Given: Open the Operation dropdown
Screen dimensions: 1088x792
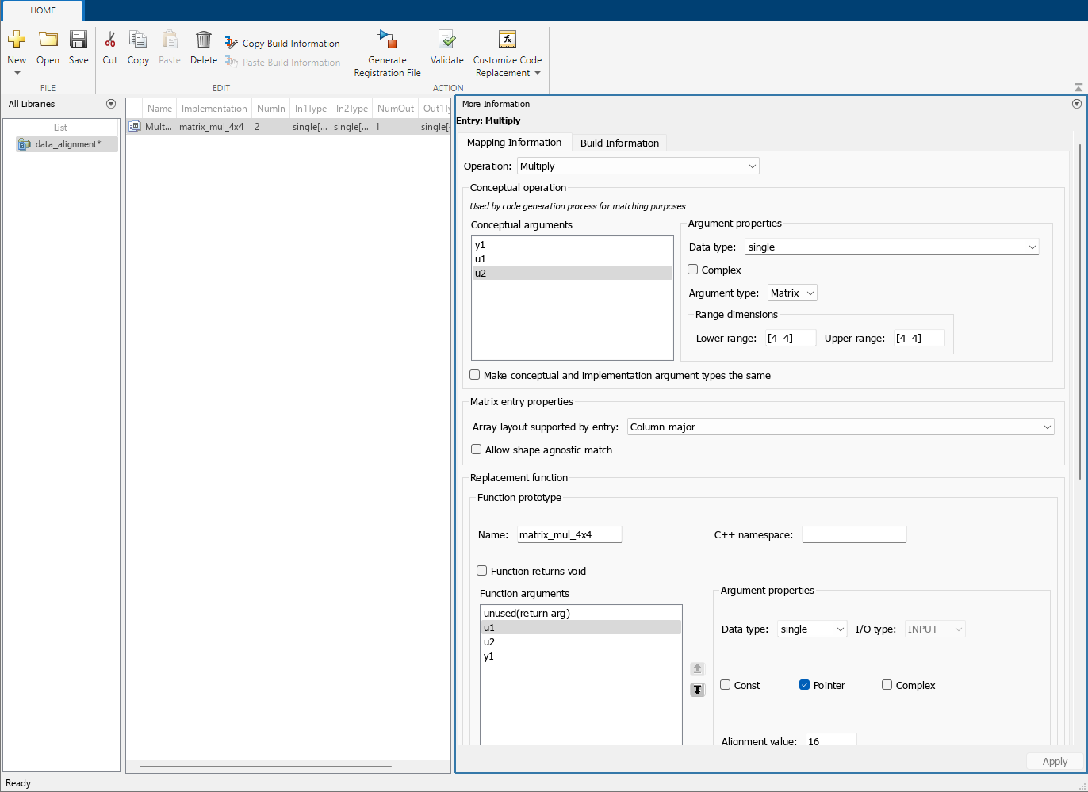Looking at the screenshot, I should pyautogui.click(x=638, y=166).
